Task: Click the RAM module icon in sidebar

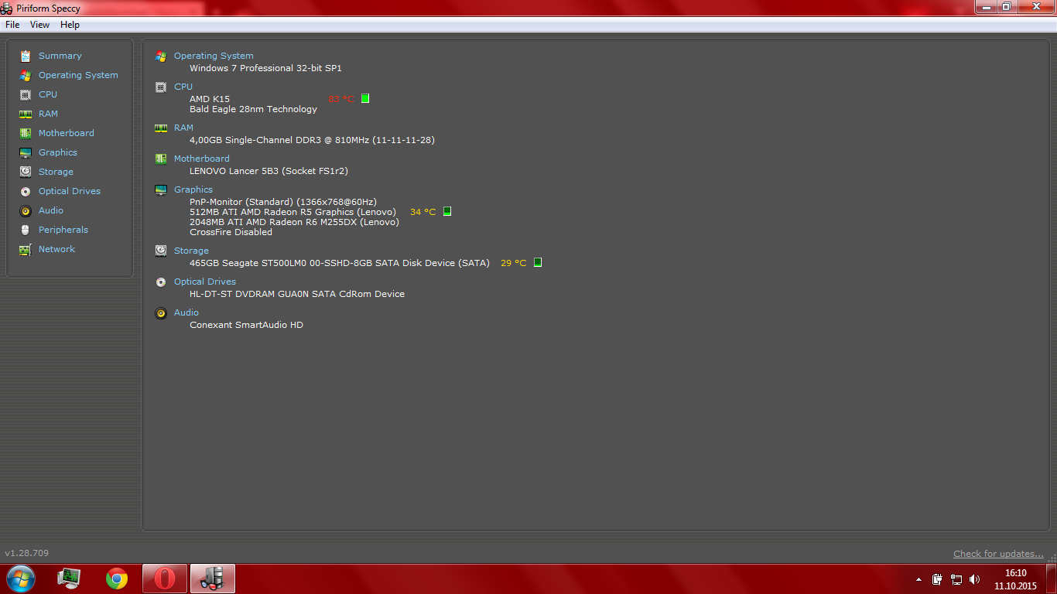Action: point(26,114)
